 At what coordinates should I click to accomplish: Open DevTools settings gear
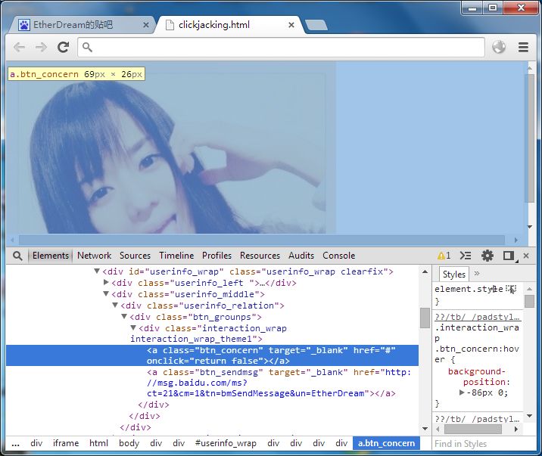(487, 256)
